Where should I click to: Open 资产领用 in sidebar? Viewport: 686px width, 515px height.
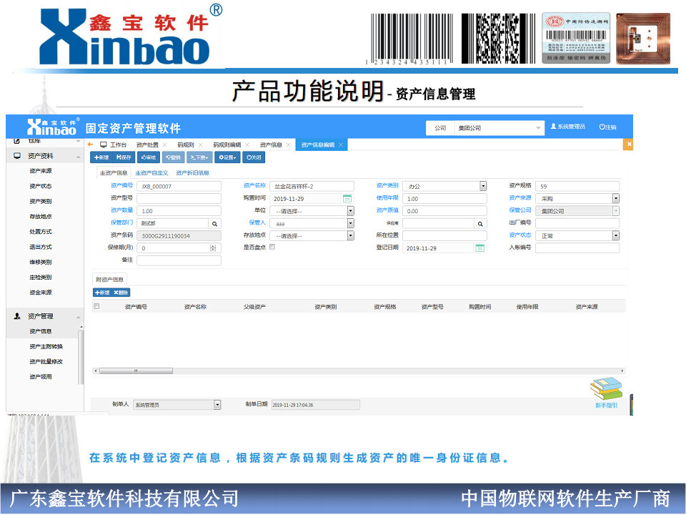[x=41, y=377]
